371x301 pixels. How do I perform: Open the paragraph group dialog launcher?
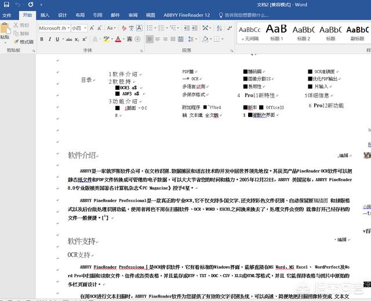click(x=232, y=50)
